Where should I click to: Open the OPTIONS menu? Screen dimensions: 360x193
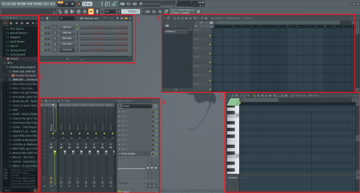click(x=38, y=4)
